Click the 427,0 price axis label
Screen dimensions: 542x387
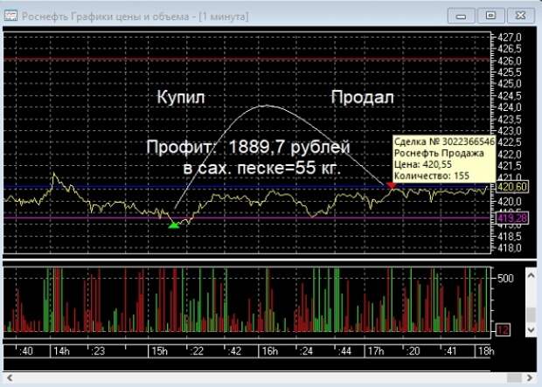click(x=509, y=38)
